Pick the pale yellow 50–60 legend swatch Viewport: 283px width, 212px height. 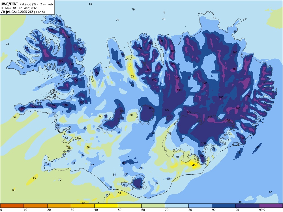[x=130, y=206]
